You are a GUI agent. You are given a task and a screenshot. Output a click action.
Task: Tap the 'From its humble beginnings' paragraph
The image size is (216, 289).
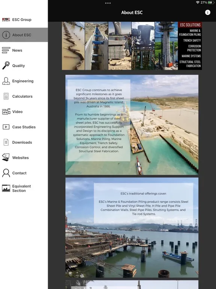99,133
